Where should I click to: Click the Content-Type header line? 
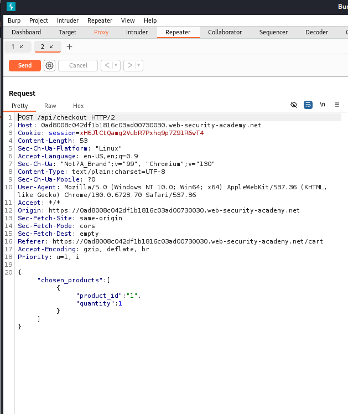coord(91,172)
